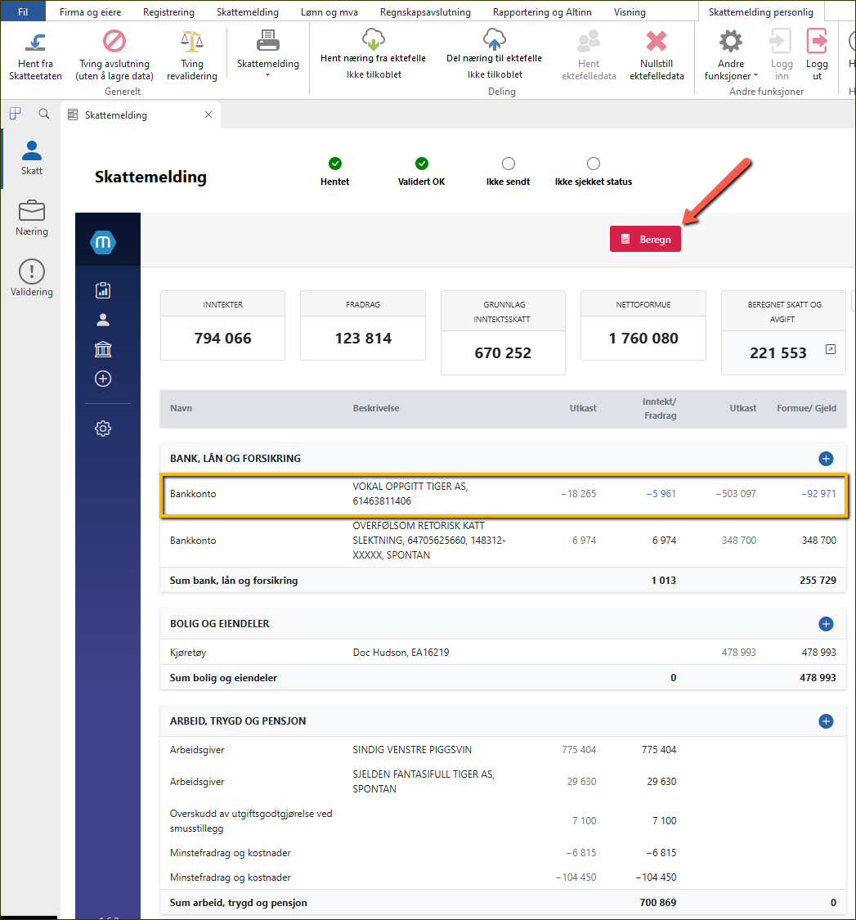Click circled plus icon in dark sidebar
The height and width of the screenshot is (920, 856).
(x=103, y=379)
